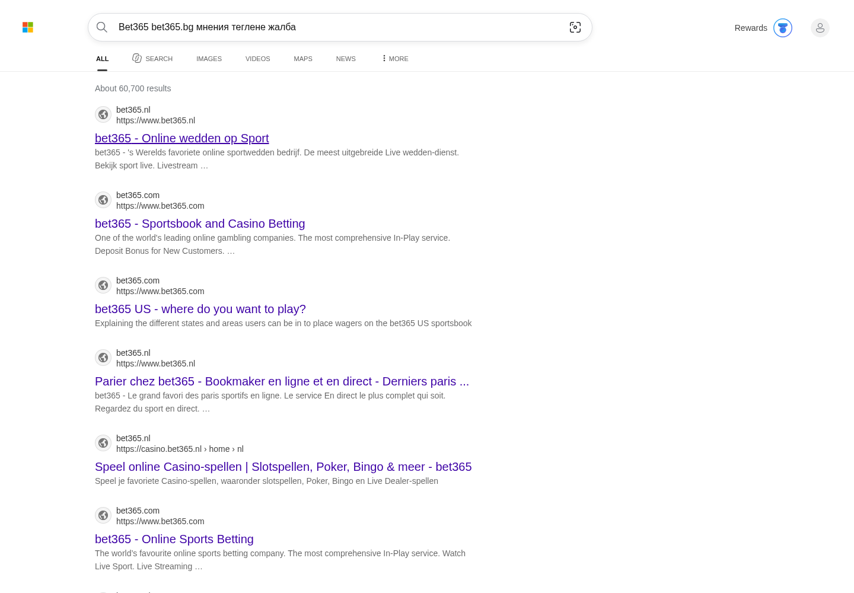Select the ALL results tab
The image size is (854, 593).
pos(103,59)
